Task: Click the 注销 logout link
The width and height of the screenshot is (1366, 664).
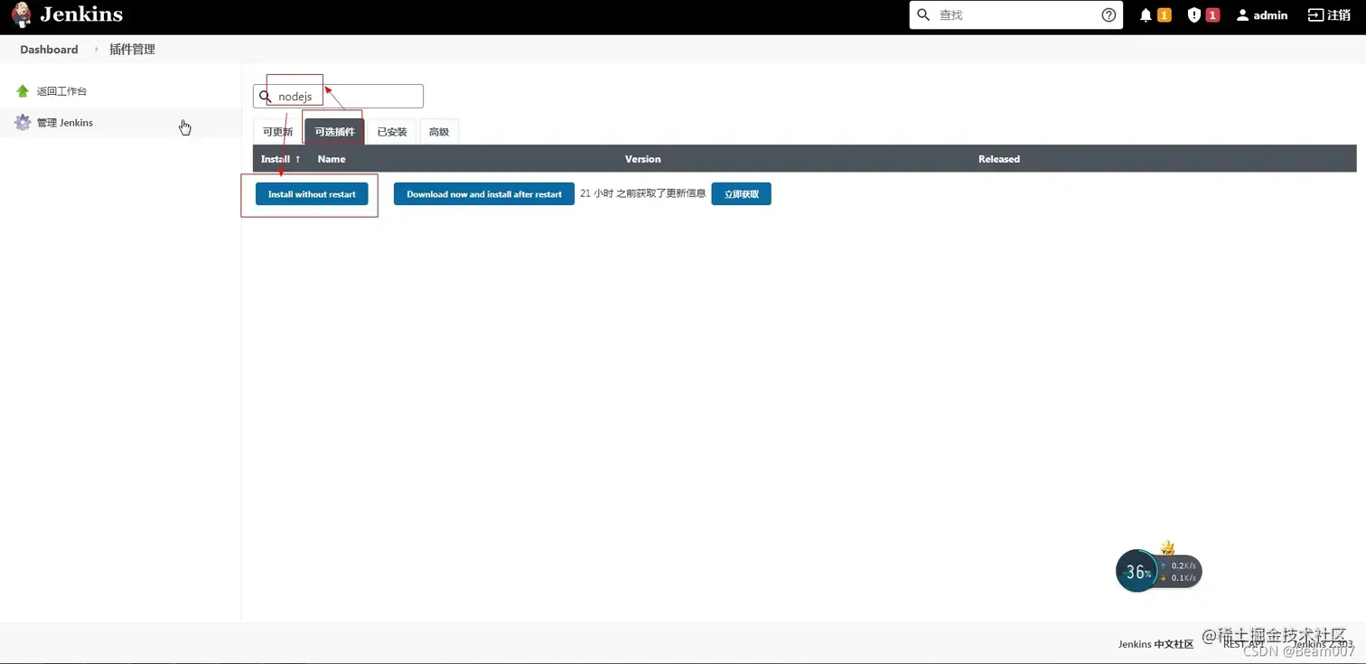Action: [x=1329, y=15]
